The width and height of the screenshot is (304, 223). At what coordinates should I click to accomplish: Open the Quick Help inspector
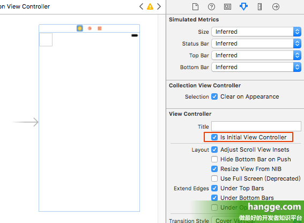(211, 7)
